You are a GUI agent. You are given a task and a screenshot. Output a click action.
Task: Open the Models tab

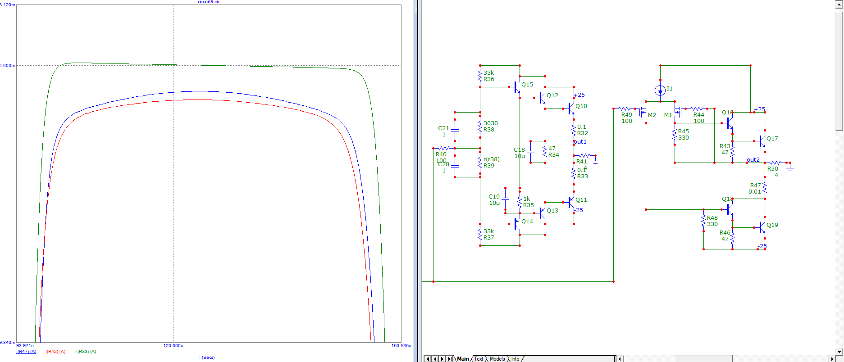497,359
